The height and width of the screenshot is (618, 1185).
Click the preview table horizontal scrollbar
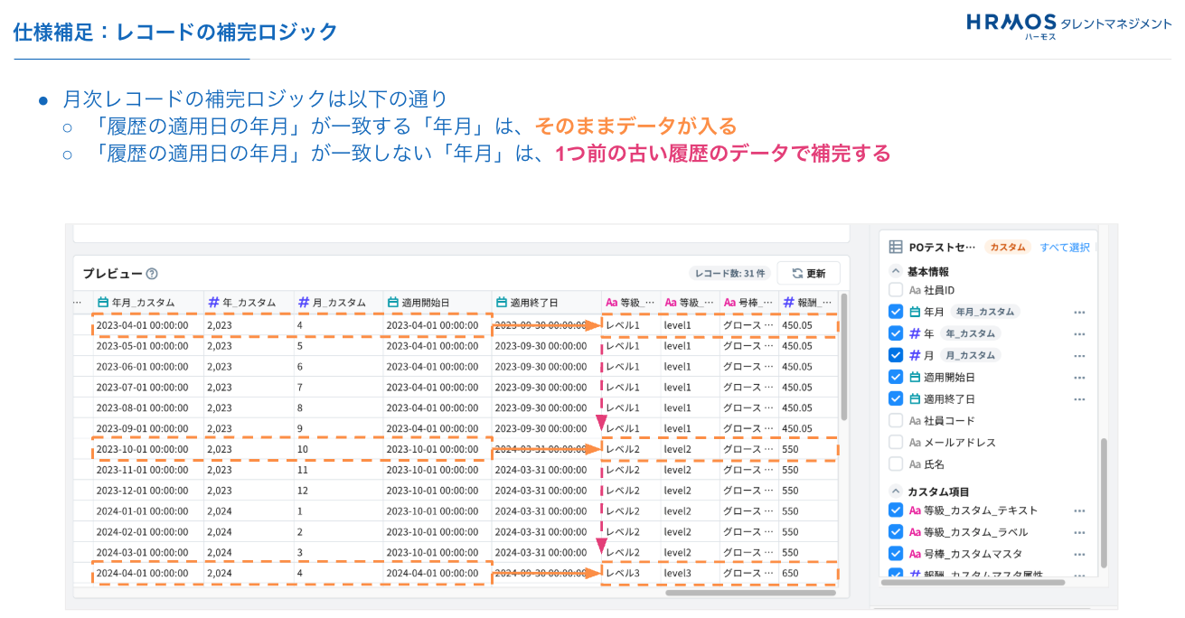(750, 593)
